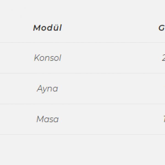This screenshot has height=165, width=165.
Task: Click empty space in Ayna row between columns
Action: (111, 89)
